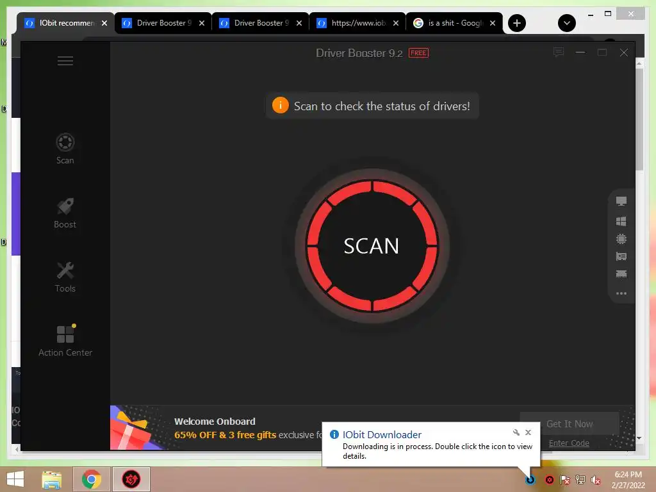Close the Driver Booster window

(624, 53)
